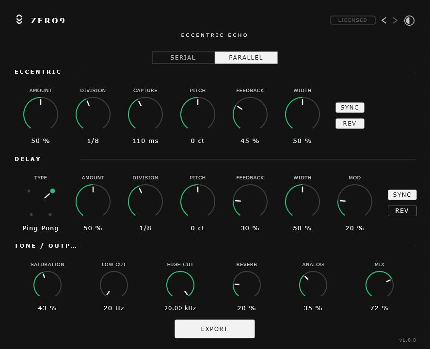Select the lower-right delay type dot
The image size is (430, 349).
tap(50, 215)
